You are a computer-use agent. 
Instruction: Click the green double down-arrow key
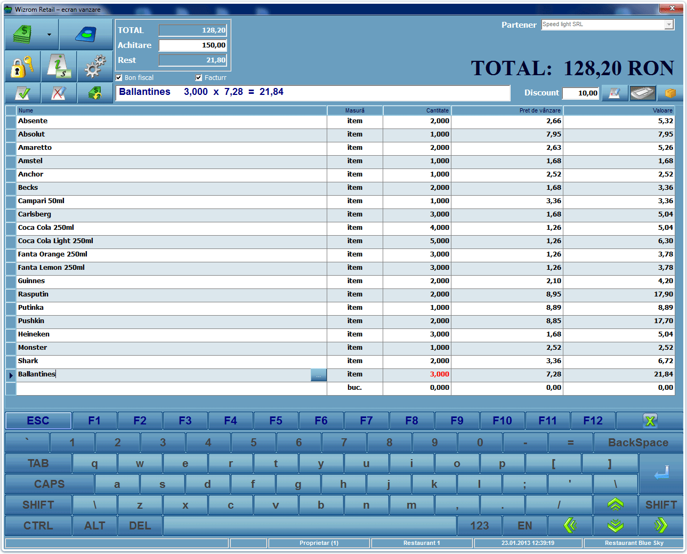(616, 526)
